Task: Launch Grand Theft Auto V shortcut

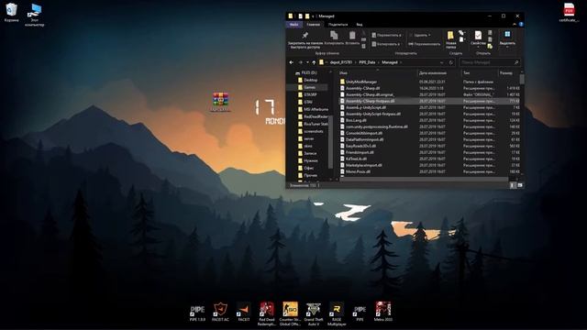Action: (x=314, y=313)
